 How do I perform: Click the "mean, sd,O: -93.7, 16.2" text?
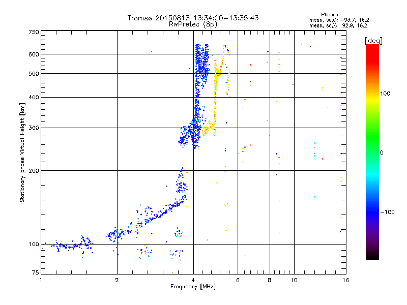pyautogui.click(x=339, y=20)
